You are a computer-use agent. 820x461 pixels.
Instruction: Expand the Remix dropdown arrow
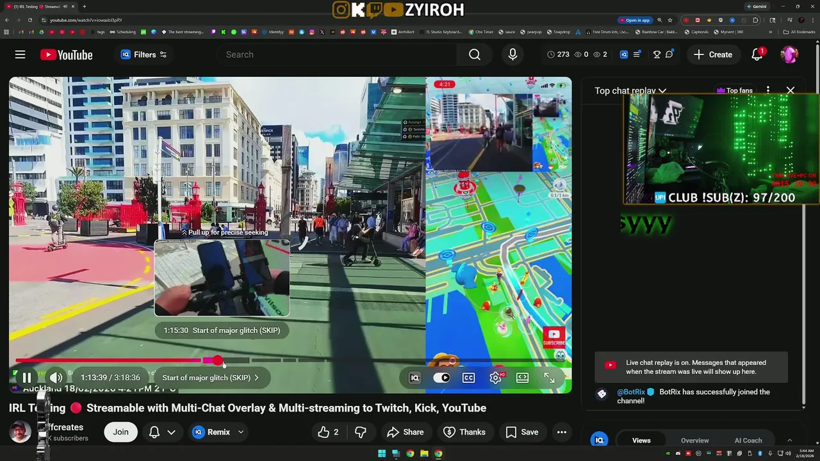coord(241,432)
